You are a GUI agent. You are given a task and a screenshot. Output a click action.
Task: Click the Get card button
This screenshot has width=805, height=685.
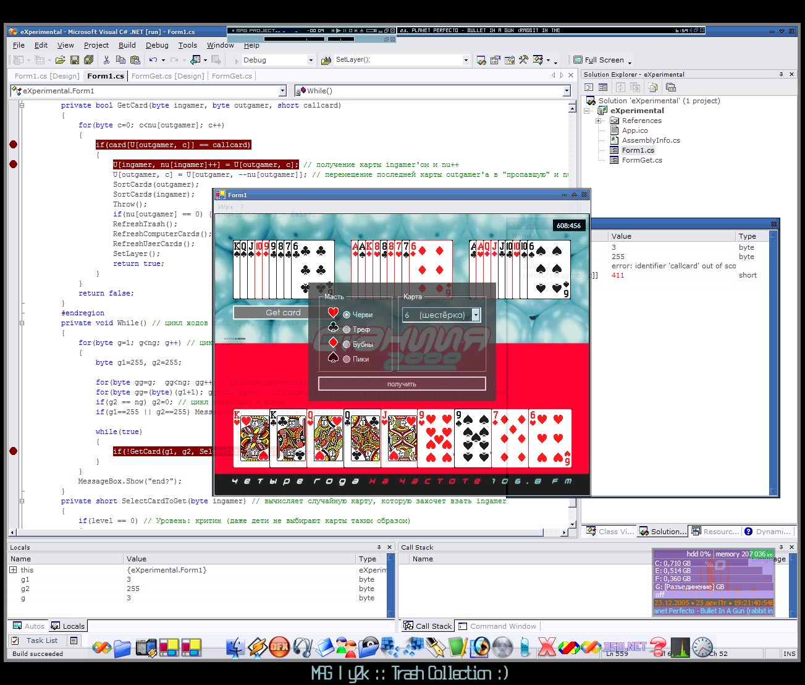283,312
